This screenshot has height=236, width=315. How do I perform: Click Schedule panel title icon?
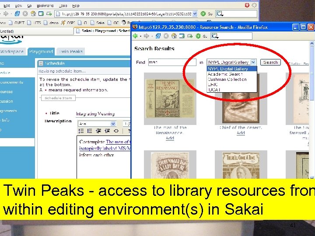point(41,63)
